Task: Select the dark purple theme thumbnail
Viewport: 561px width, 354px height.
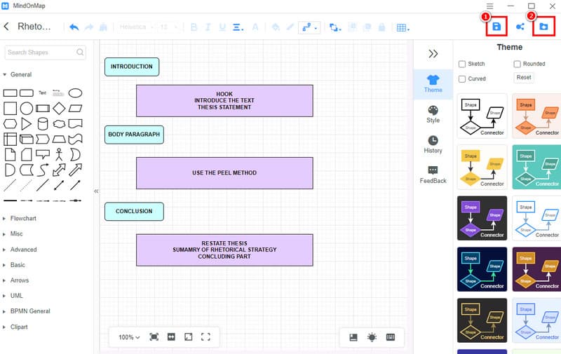Action: coord(536,268)
